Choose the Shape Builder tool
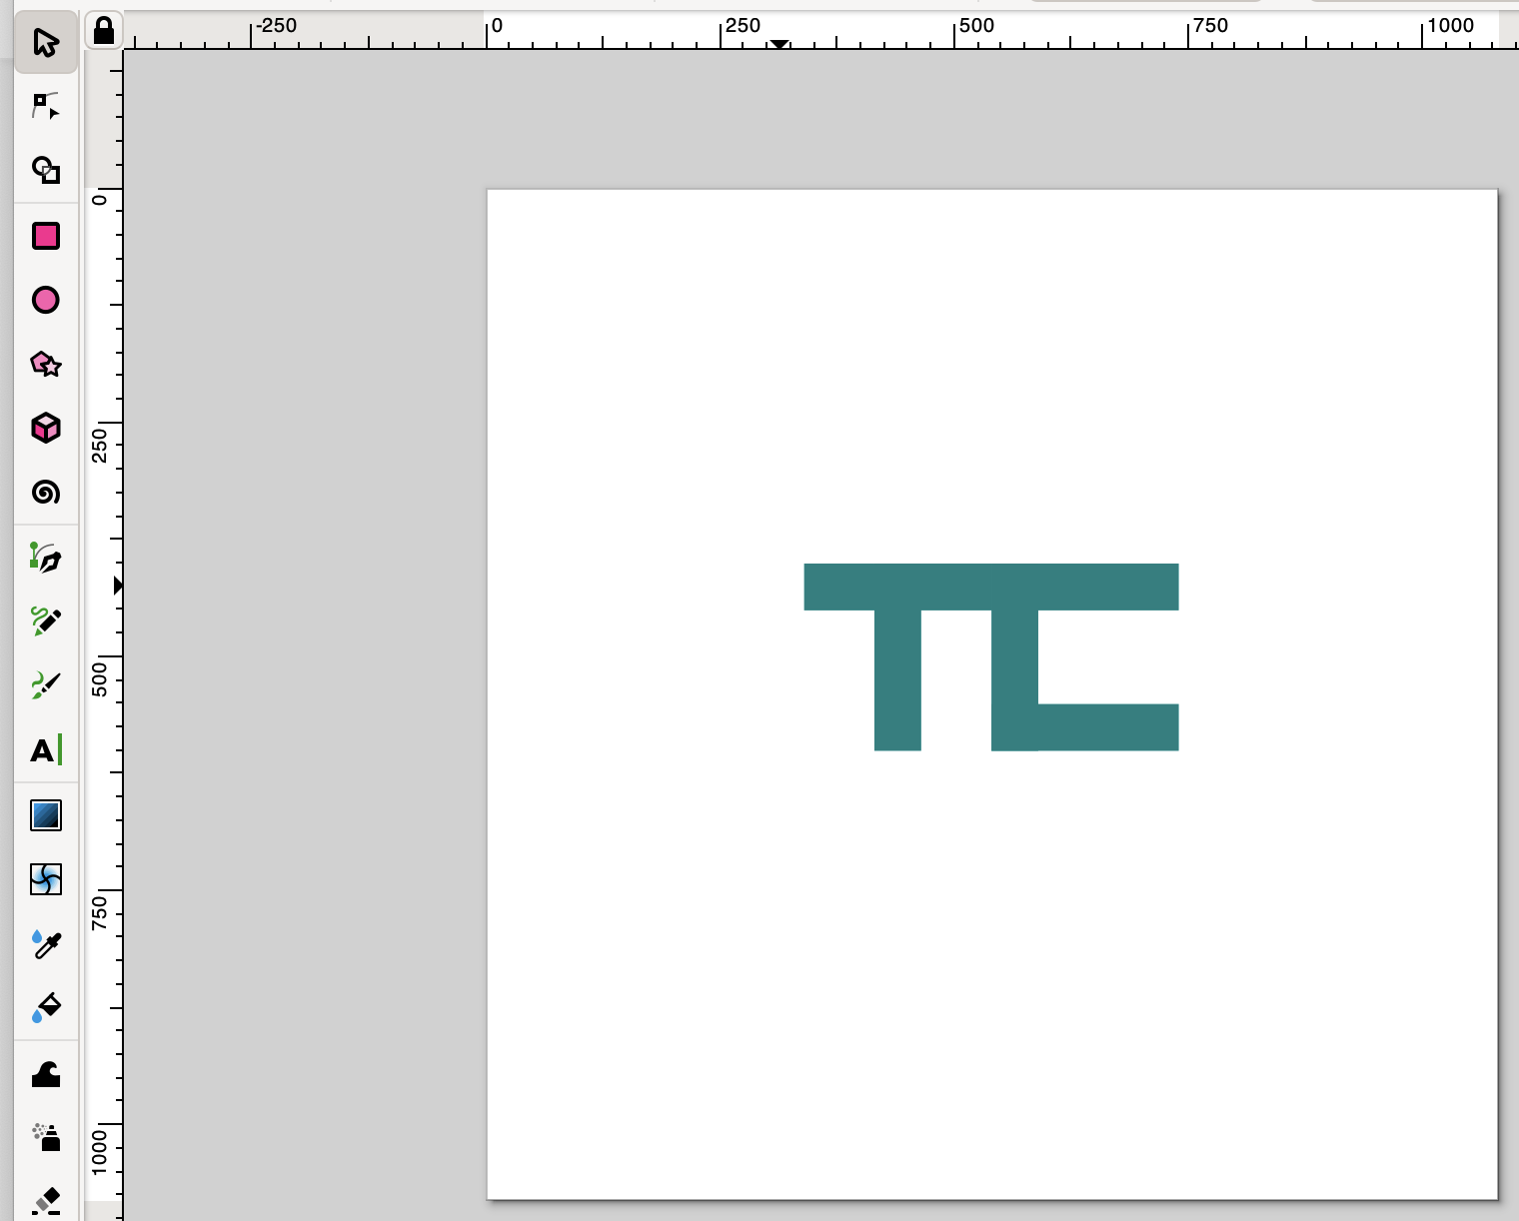Screen dimensions: 1519x1221 [x=46, y=170]
